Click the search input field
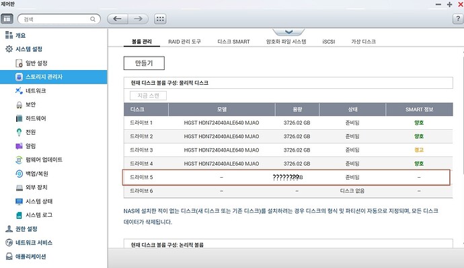Screen dimensions: 464x268 [x=59, y=19]
